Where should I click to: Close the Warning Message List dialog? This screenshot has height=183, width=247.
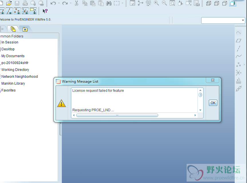pos(213,80)
